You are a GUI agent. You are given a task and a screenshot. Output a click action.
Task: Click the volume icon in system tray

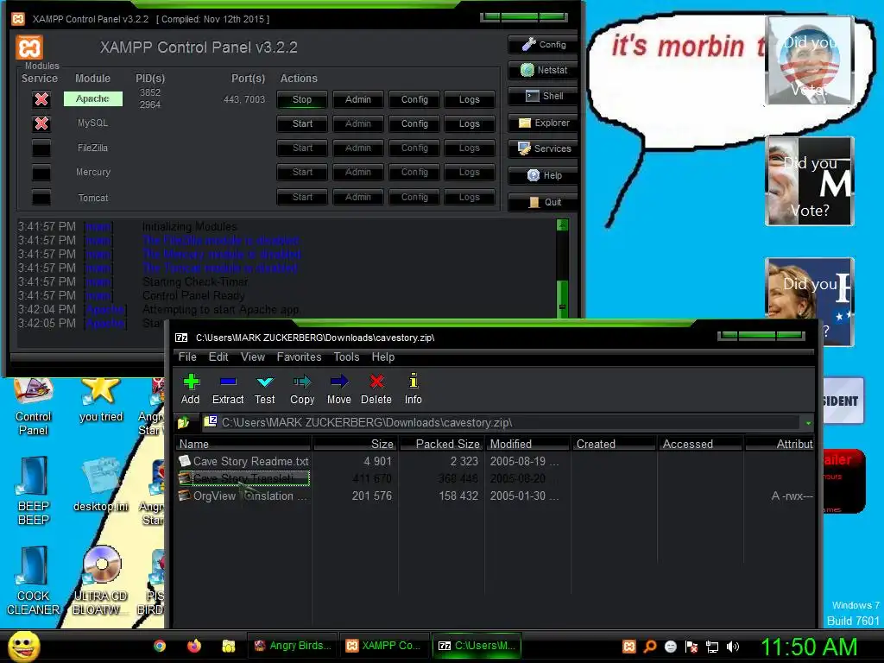(x=732, y=646)
